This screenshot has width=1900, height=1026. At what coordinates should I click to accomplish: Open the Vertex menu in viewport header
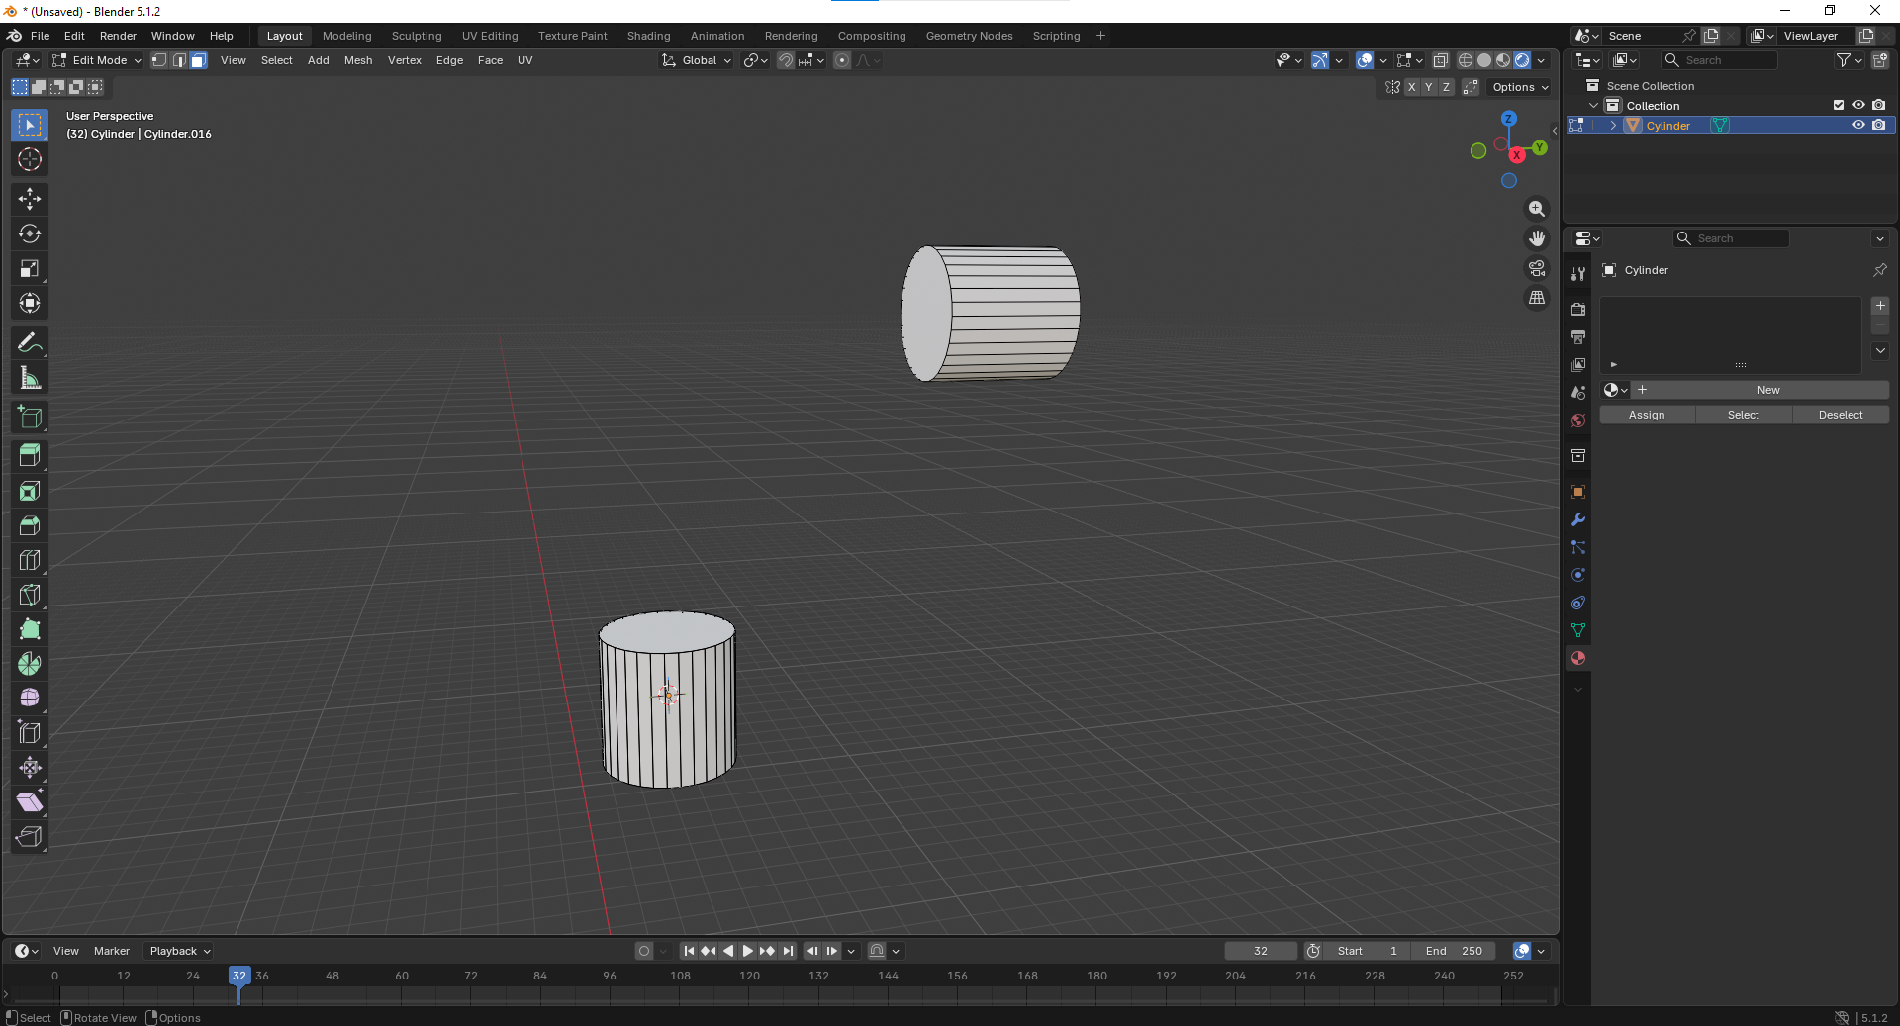point(405,60)
